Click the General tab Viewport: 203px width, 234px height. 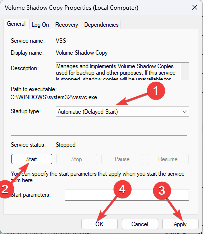16,24
